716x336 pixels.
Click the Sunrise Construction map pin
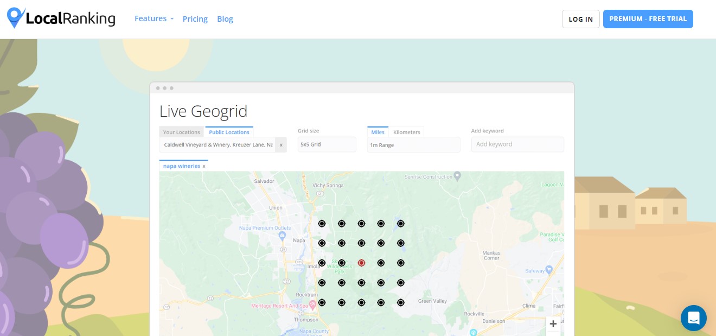tap(457, 176)
